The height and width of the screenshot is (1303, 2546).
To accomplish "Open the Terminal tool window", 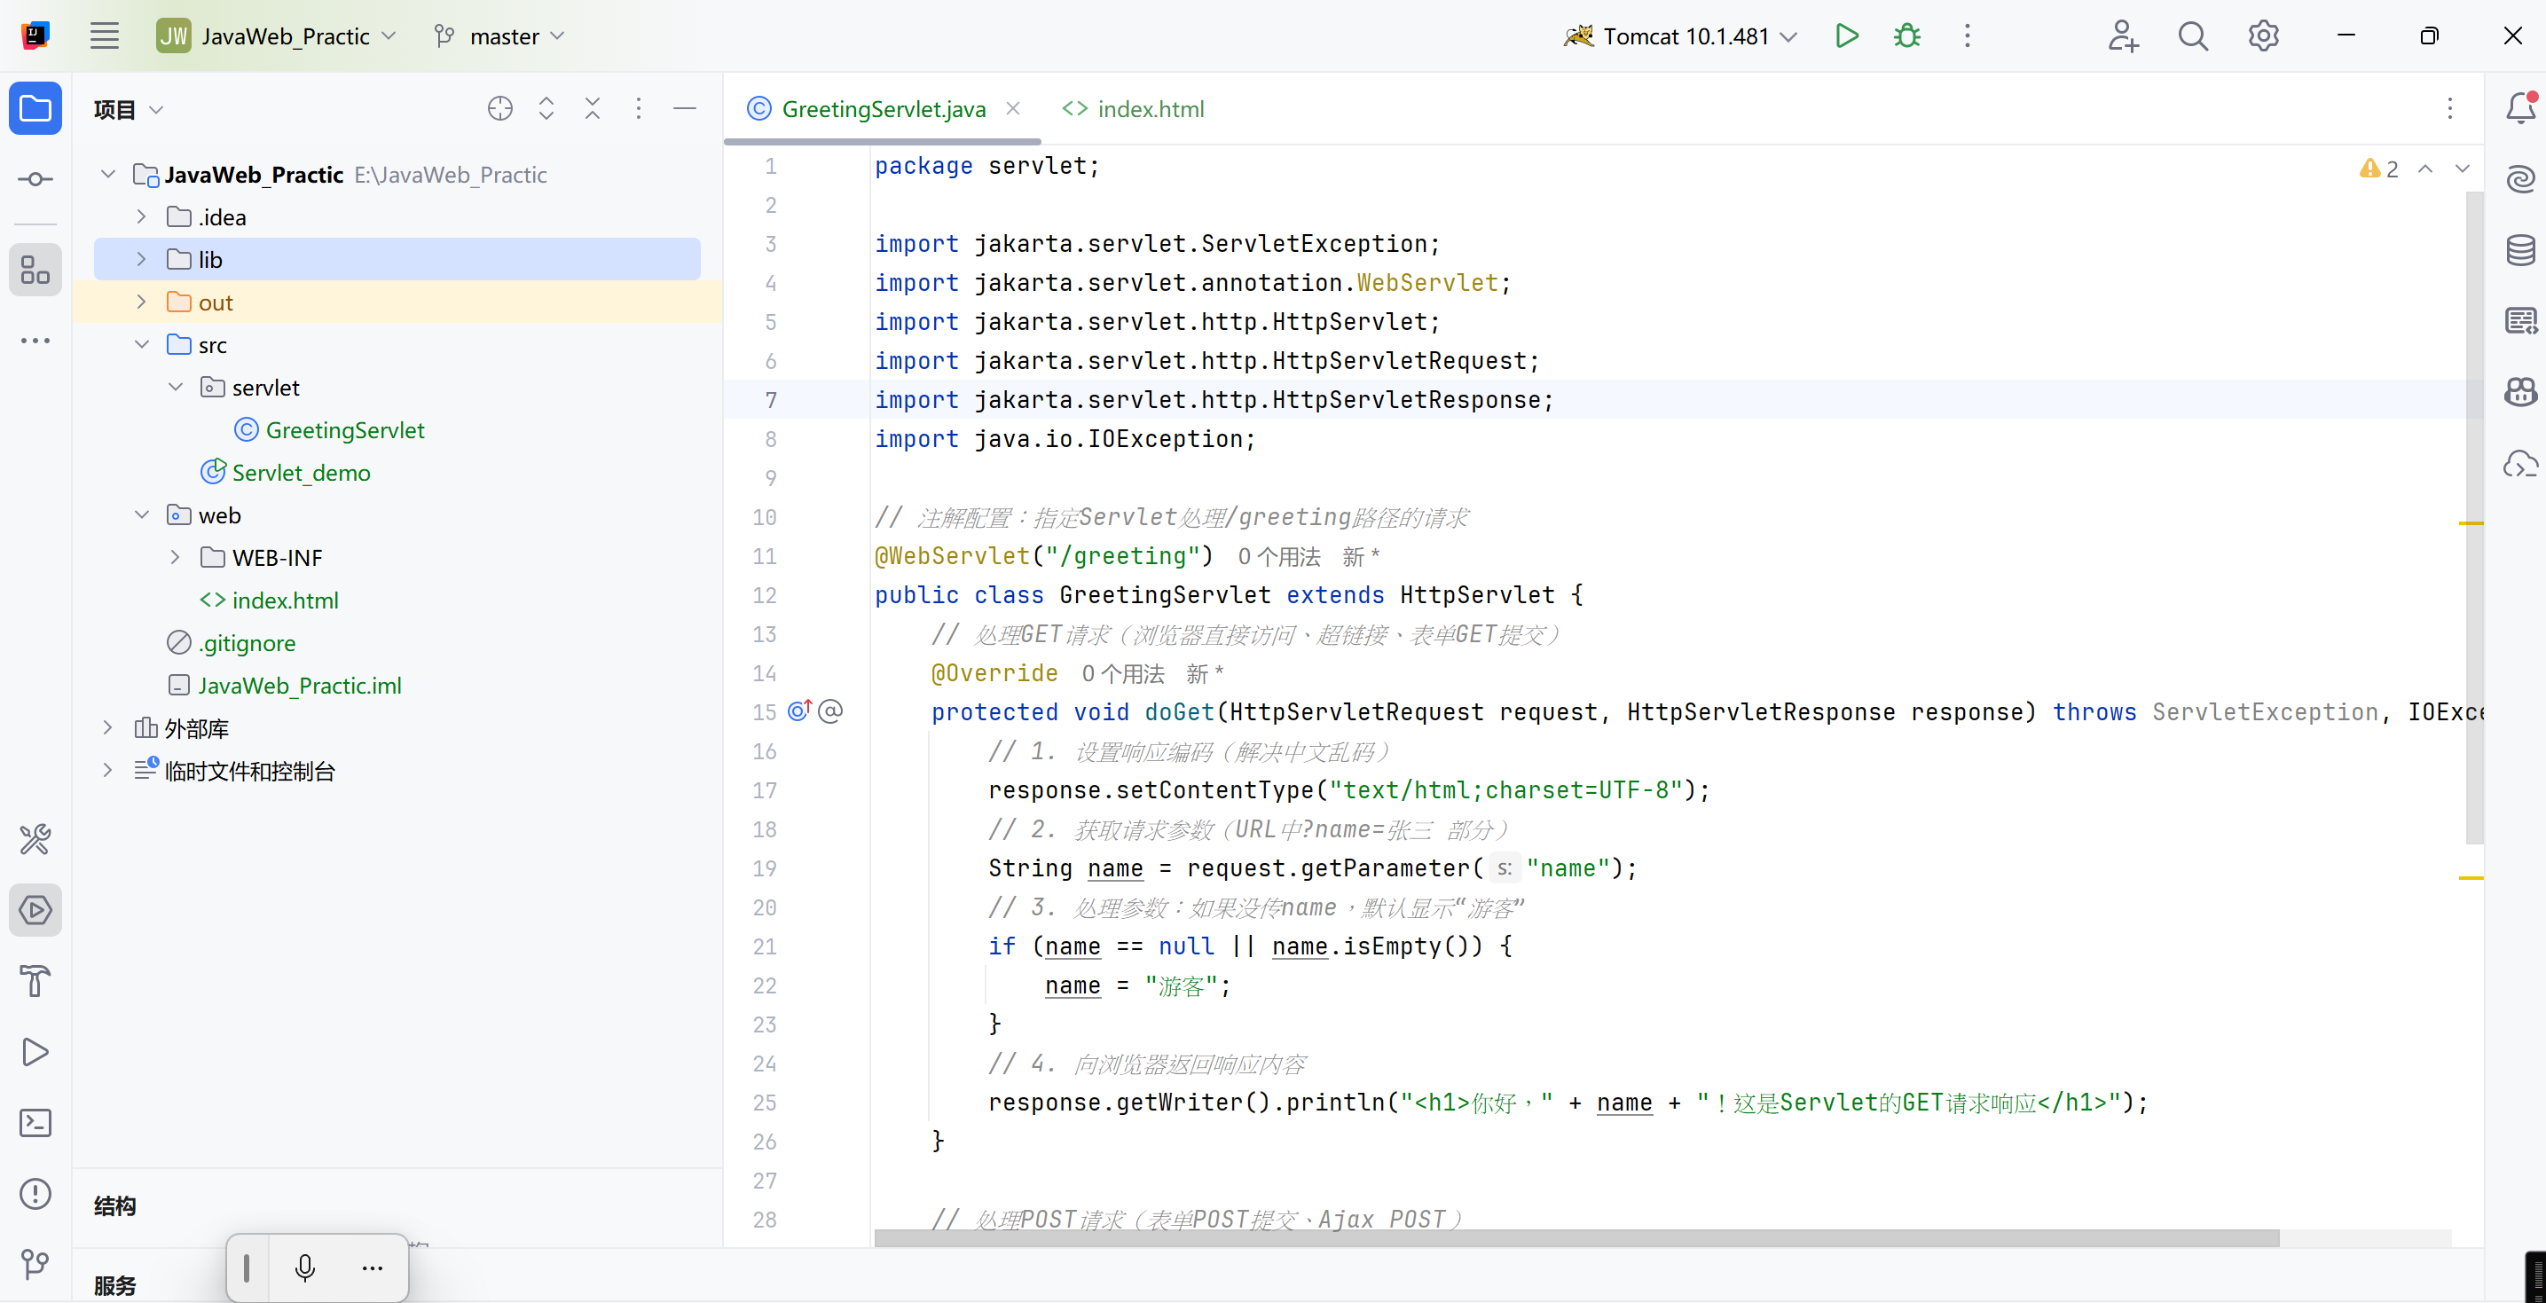I will pos(35,1123).
